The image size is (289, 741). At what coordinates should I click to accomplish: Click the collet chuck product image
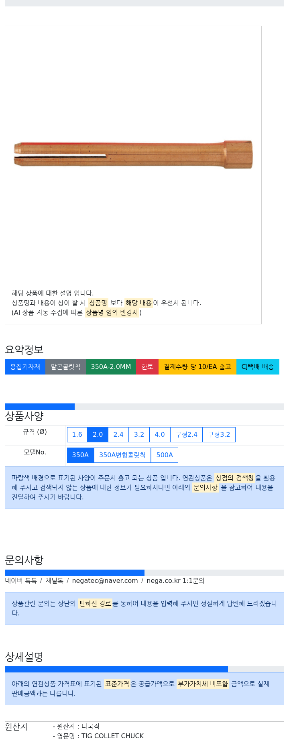pyautogui.click(x=133, y=154)
